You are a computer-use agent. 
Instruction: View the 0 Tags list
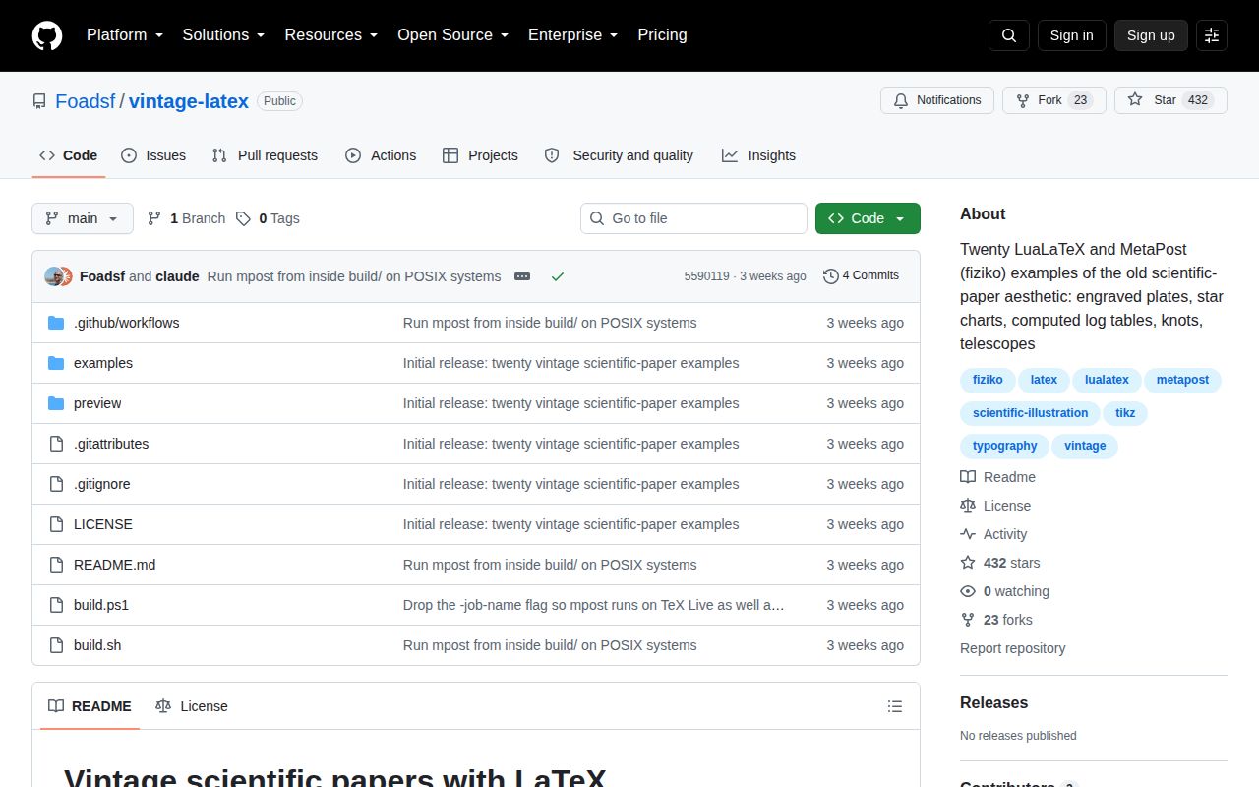tap(268, 218)
